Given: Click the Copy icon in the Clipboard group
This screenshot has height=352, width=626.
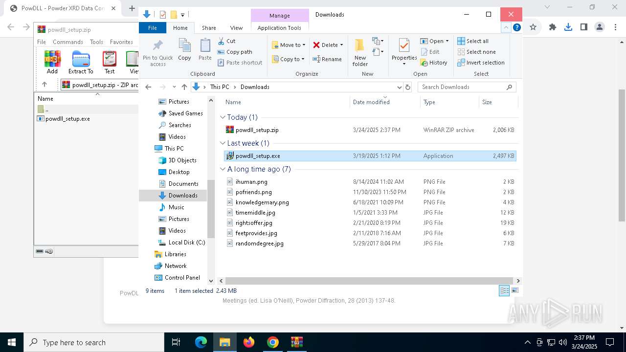Looking at the screenshot, I should click(x=184, y=50).
